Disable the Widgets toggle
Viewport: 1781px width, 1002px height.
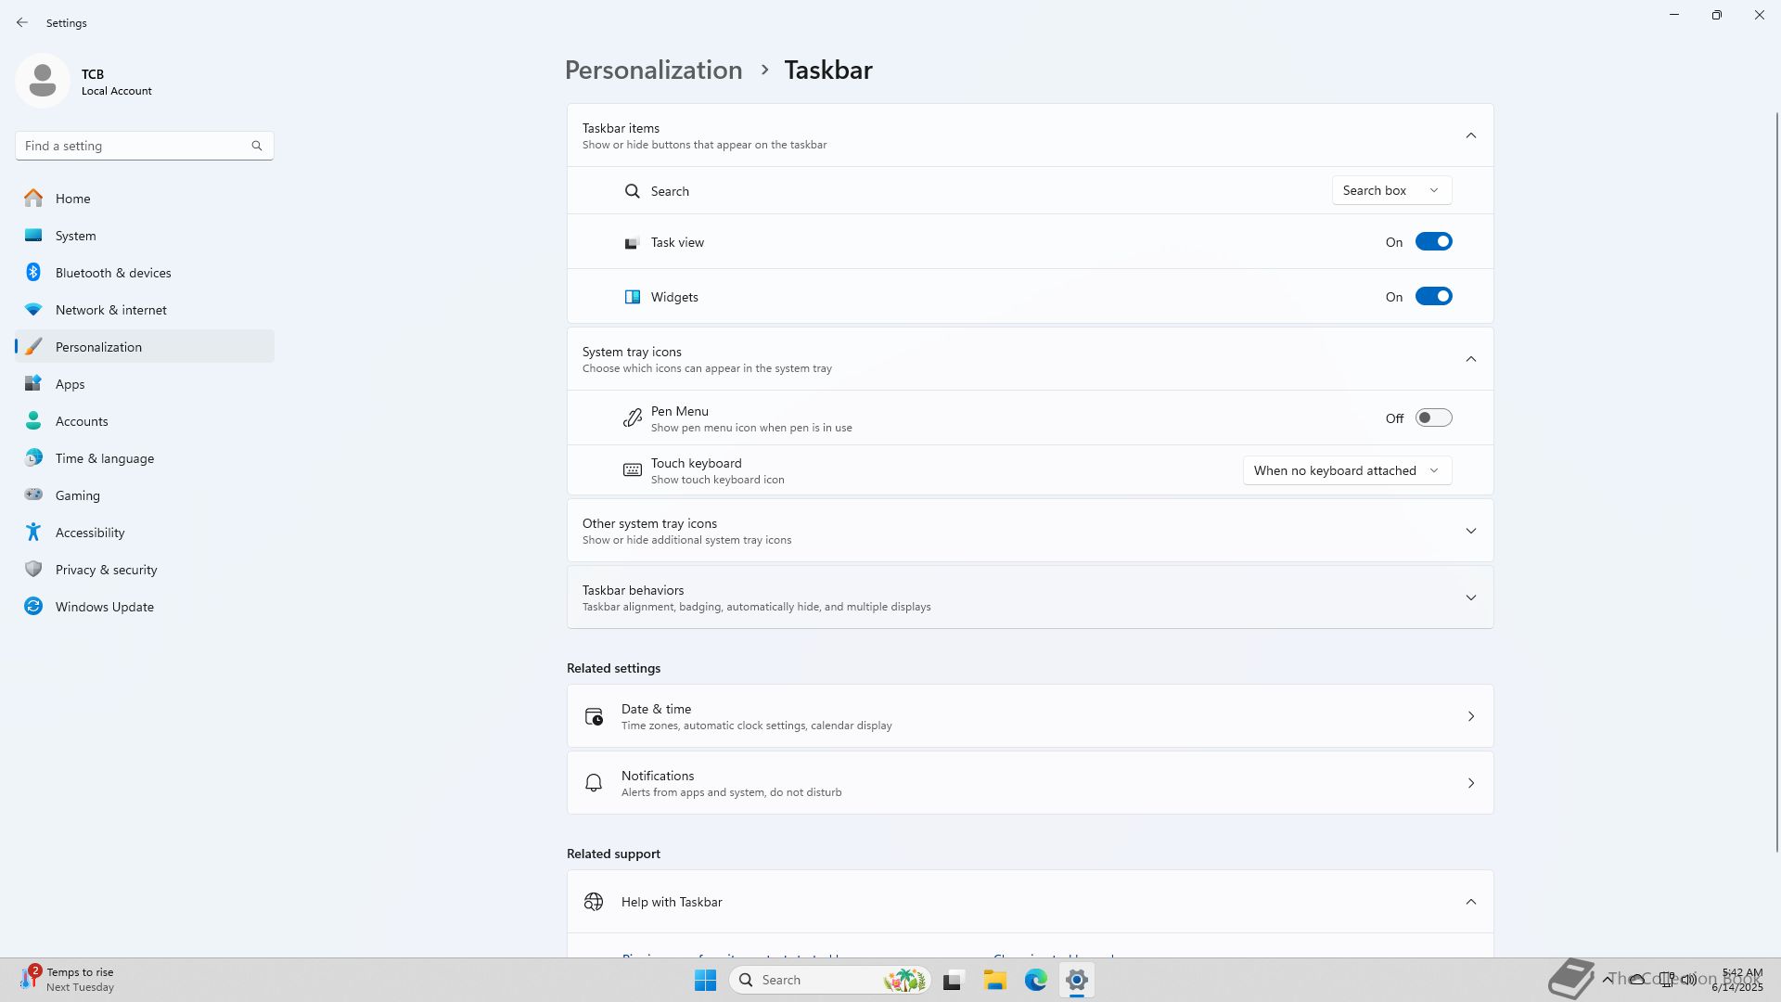[1433, 297]
